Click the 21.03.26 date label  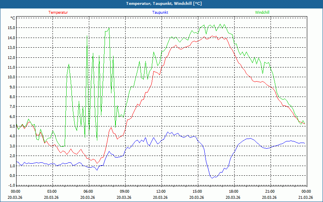tap(306, 198)
